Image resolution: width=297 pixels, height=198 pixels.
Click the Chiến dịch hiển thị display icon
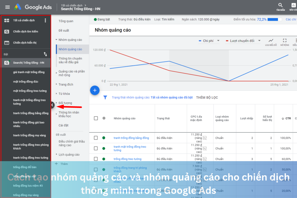pyautogui.click(x=7, y=43)
